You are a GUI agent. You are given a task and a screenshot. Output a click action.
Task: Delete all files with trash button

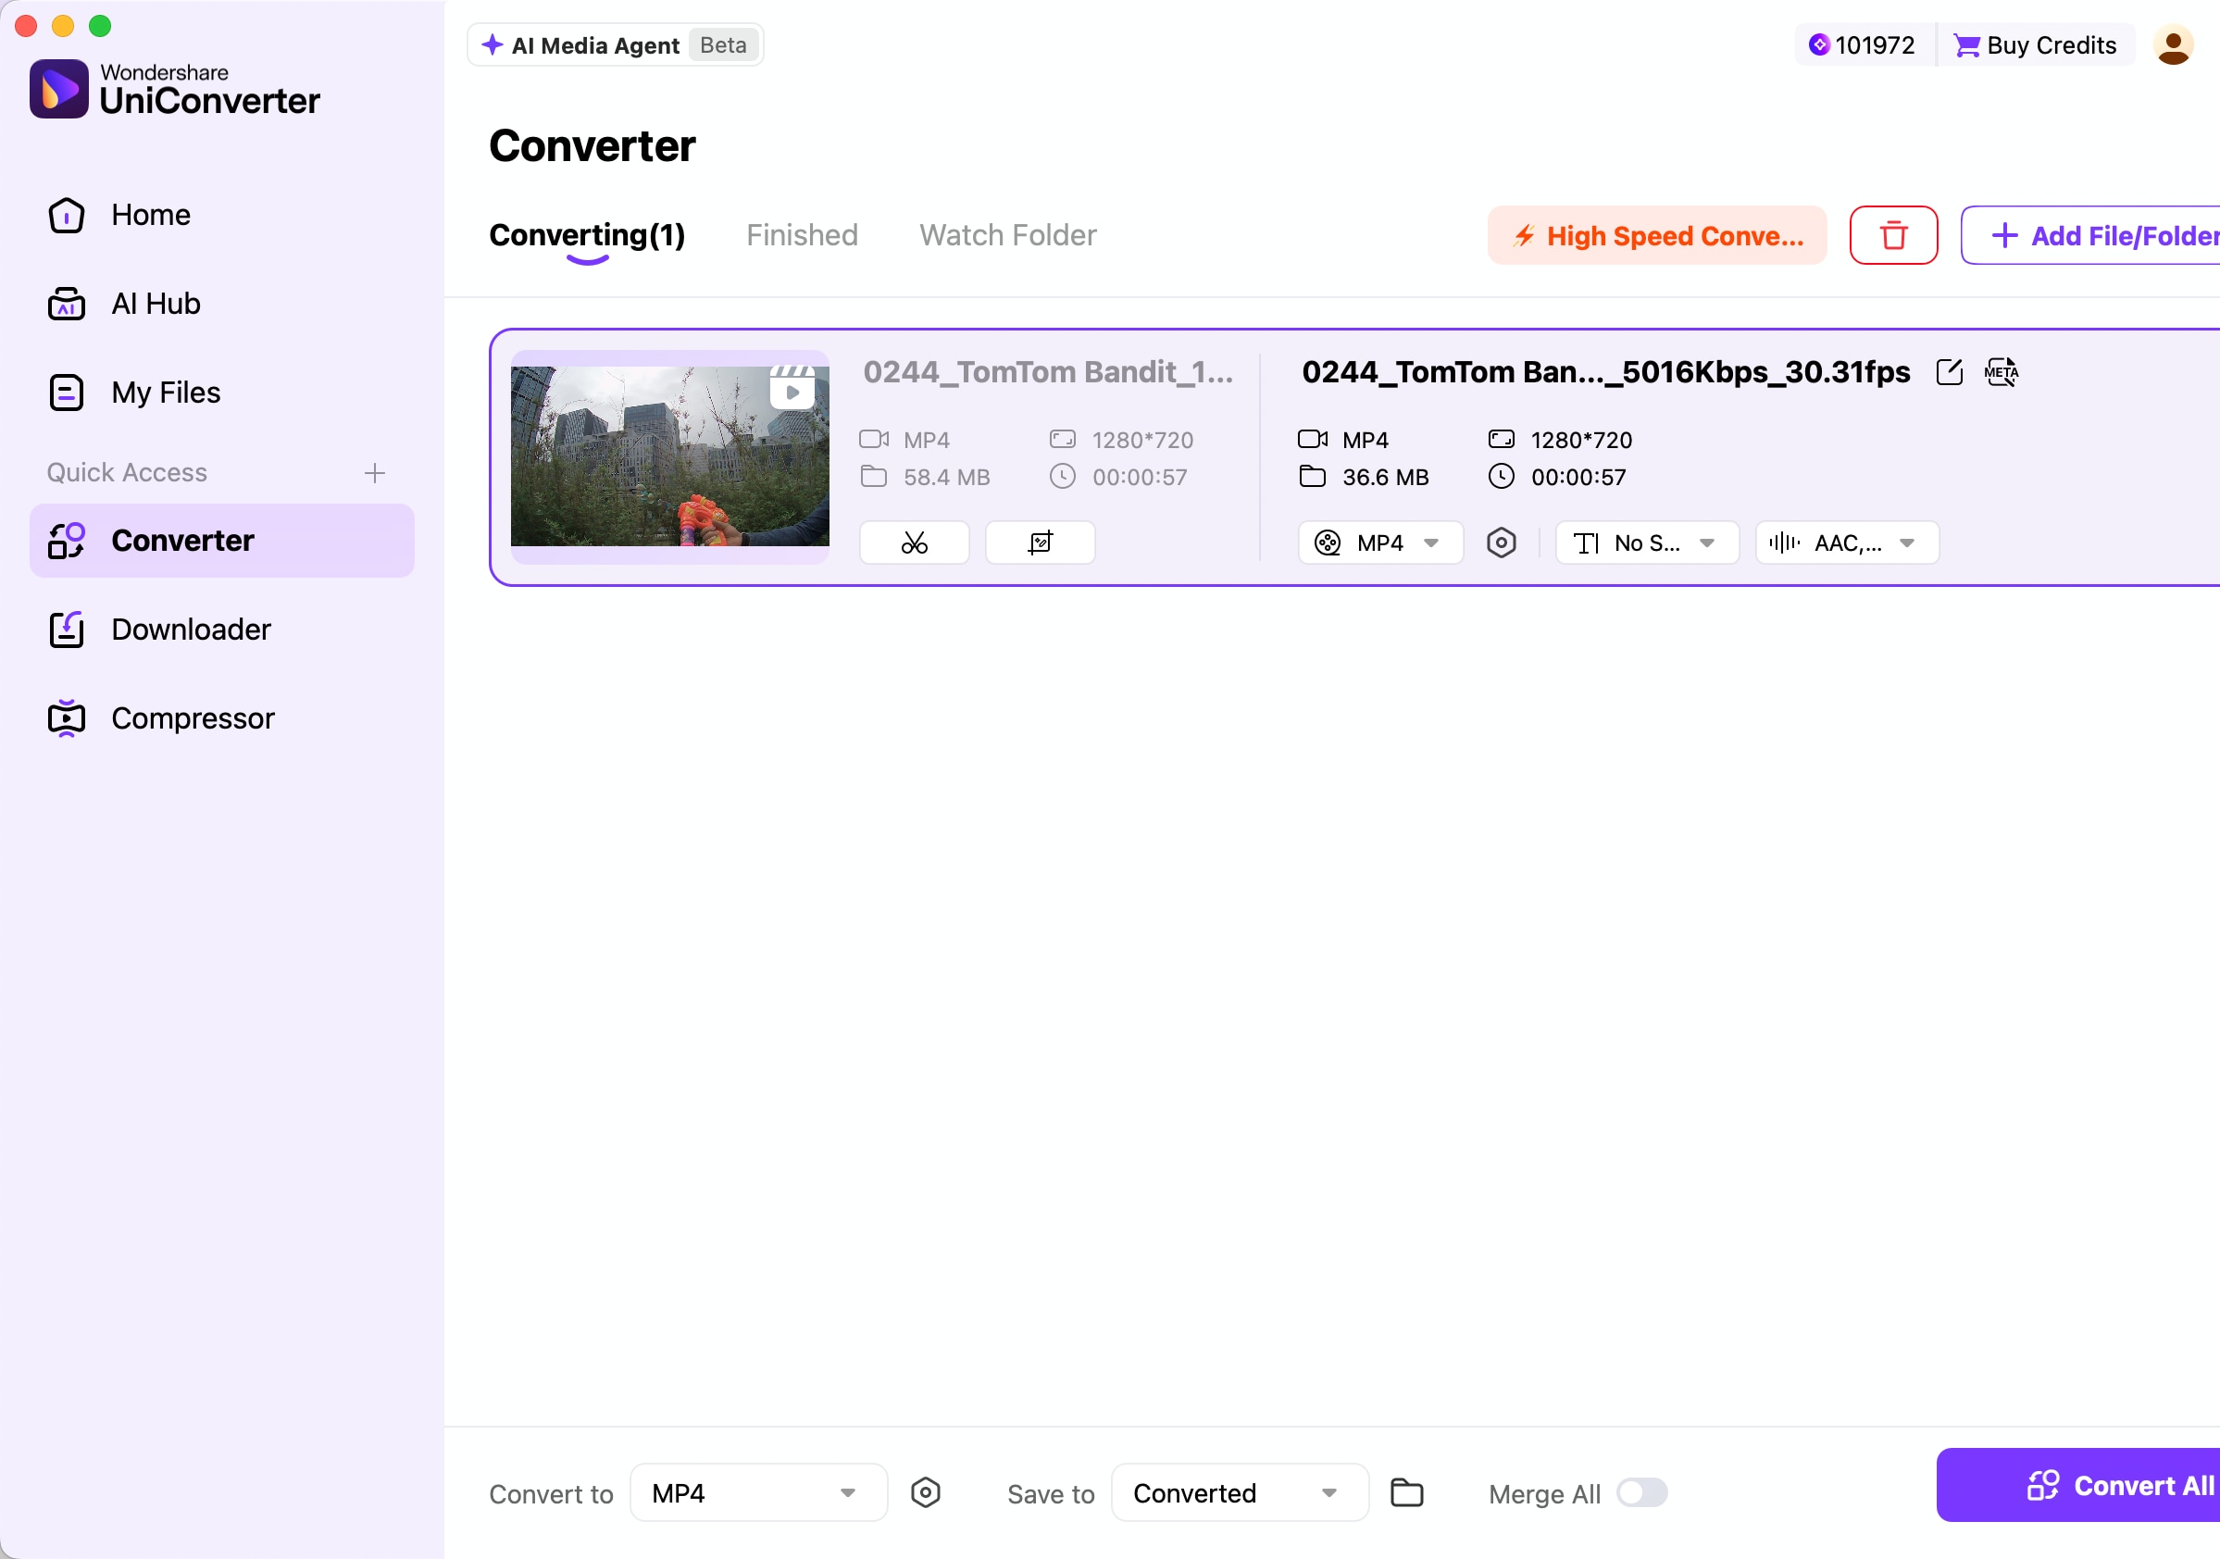1893,235
